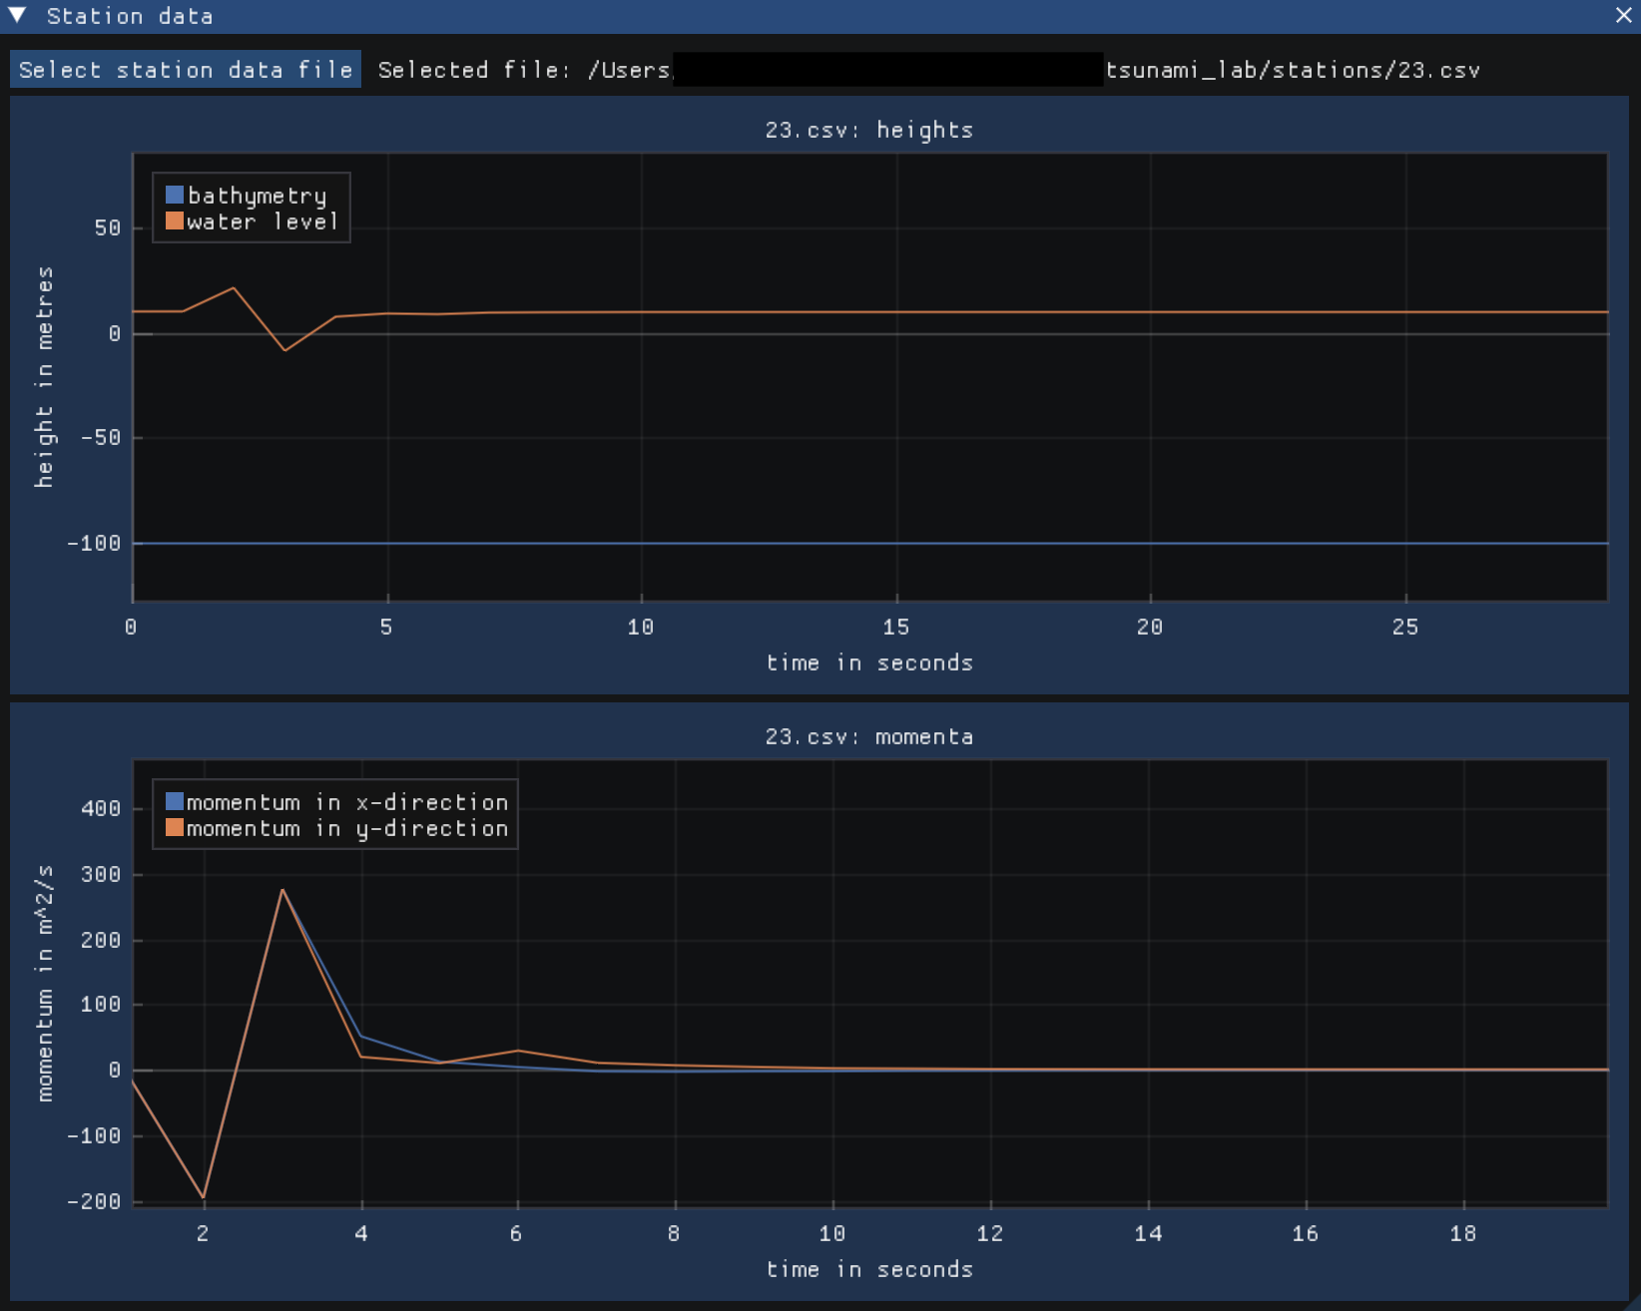
Task: Click the '23.csv: heights' plot title
Action: (x=869, y=131)
